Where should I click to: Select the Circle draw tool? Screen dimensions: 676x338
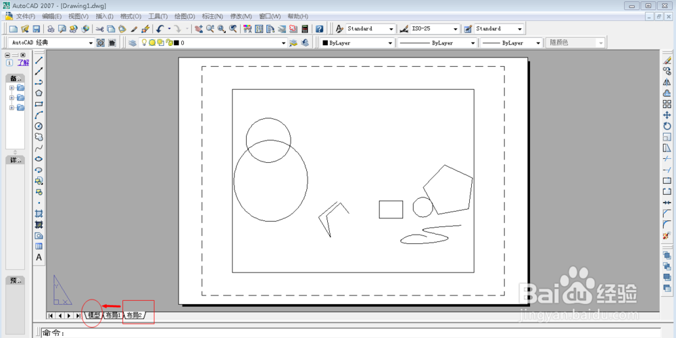pyautogui.click(x=39, y=126)
